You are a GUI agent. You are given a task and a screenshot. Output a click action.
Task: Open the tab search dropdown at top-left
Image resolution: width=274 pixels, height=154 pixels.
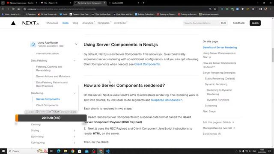pos(3,3)
